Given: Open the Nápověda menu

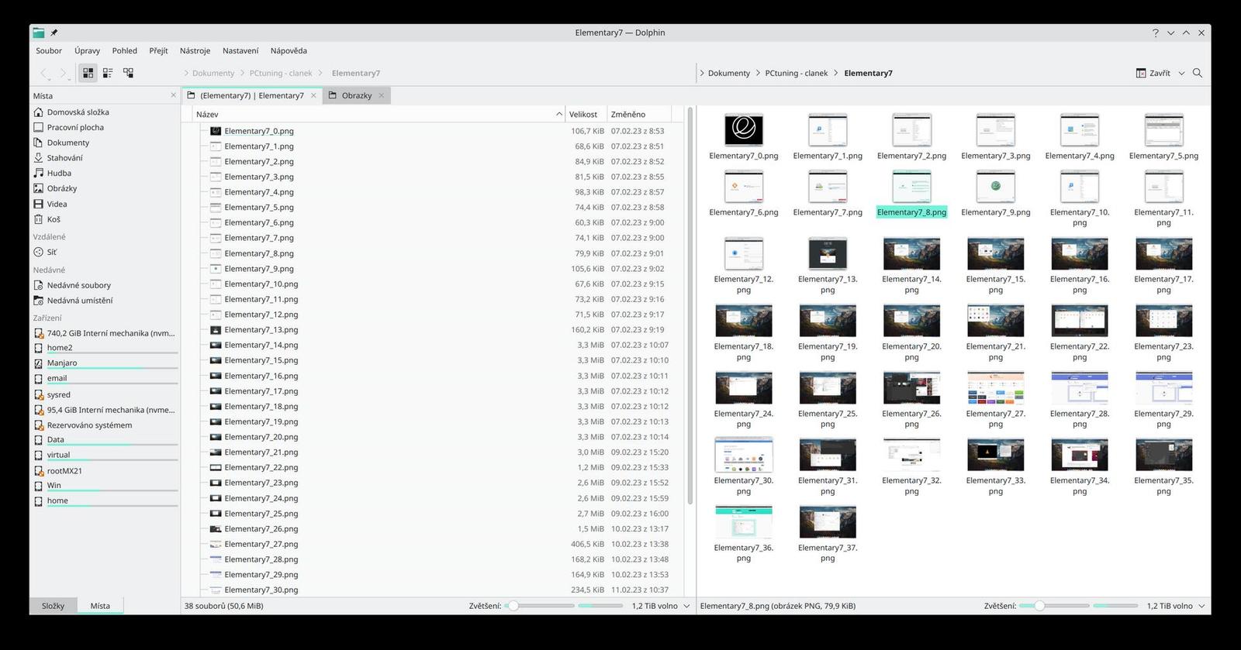Looking at the screenshot, I should (289, 50).
